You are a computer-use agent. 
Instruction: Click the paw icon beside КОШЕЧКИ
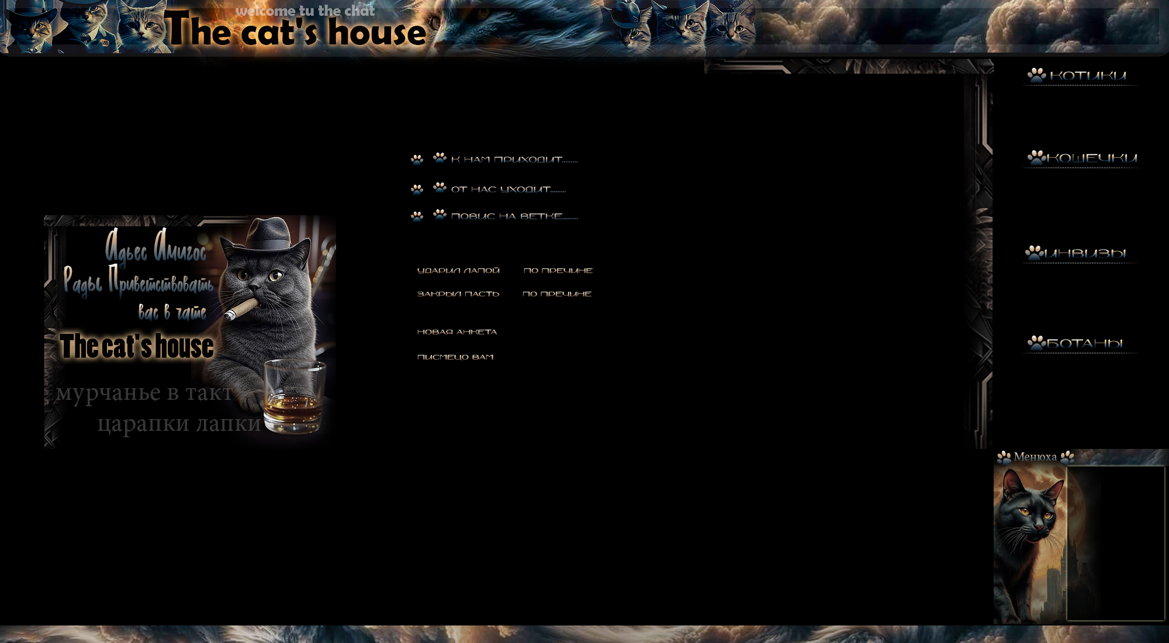tap(1037, 158)
